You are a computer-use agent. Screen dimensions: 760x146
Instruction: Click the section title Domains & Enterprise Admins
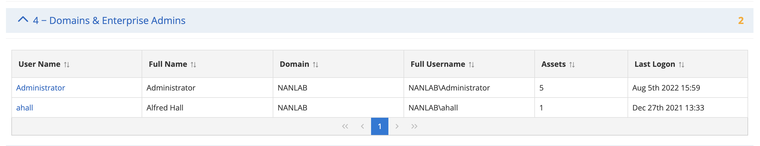pyautogui.click(x=109, y=20)
